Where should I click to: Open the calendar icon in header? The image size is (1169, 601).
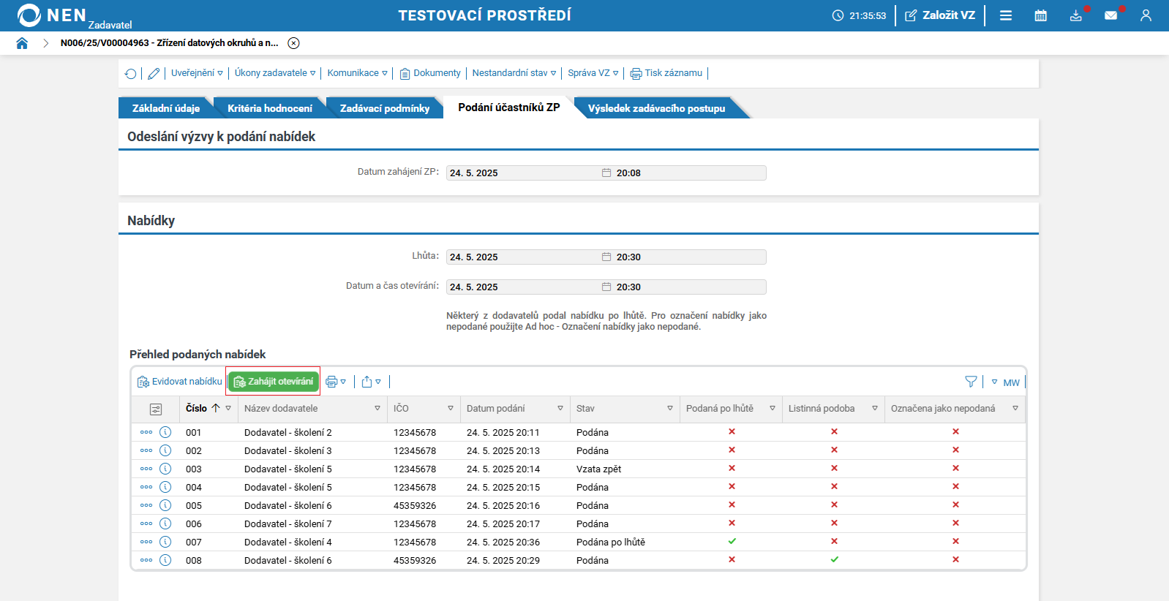pos(1040,15)
